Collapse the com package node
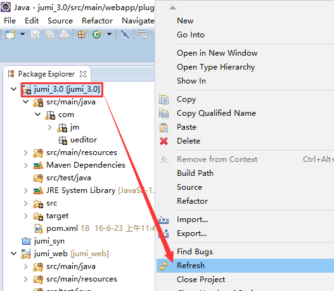 [x=37, y=115]
